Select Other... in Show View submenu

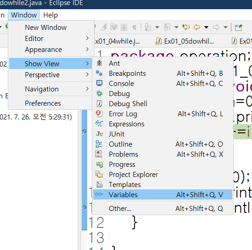(x=162, y=208)
